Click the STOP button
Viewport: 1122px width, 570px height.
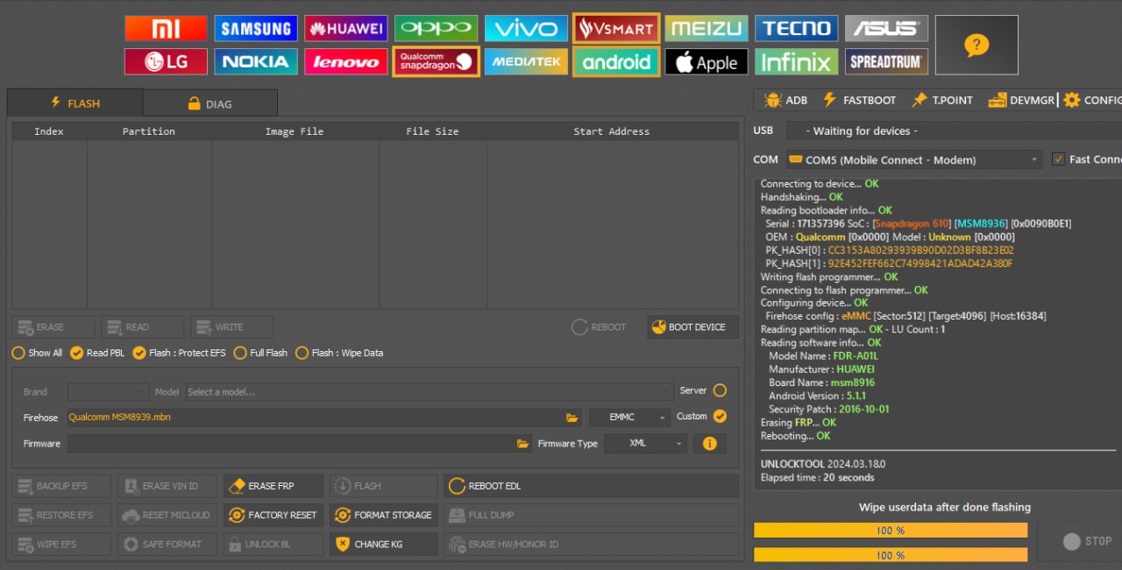tap(1087, 541)
